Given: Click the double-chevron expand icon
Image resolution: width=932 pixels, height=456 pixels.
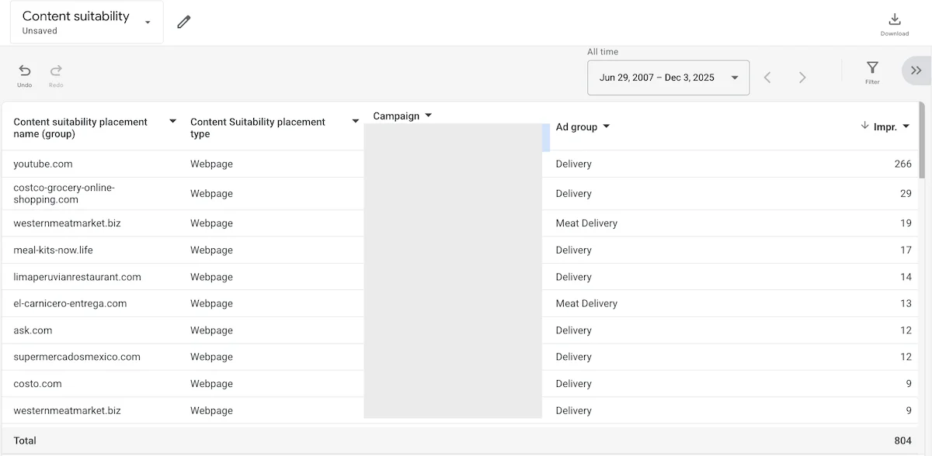Looking at the screenshot, I should [916, 70].
